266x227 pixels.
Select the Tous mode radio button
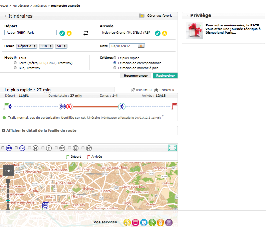click(x=15, y=58)
